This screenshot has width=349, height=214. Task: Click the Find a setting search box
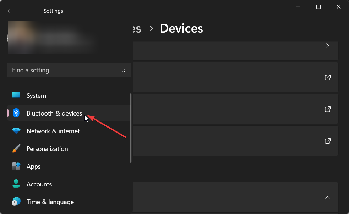point(69,70)
